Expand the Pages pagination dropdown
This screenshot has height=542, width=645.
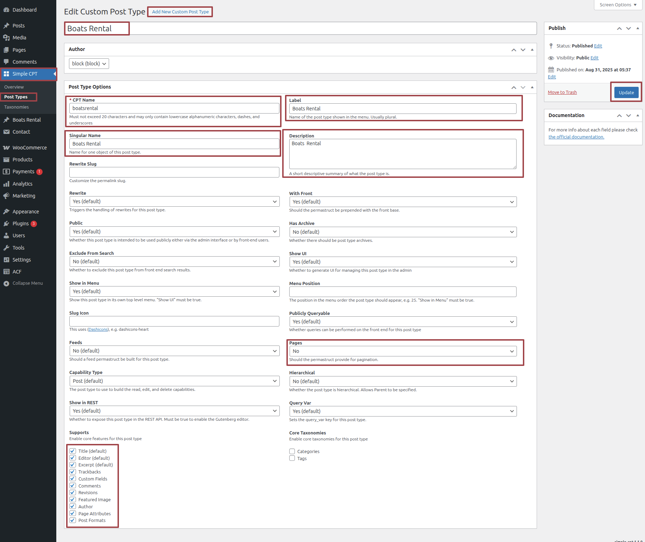[x=403, y=351]
